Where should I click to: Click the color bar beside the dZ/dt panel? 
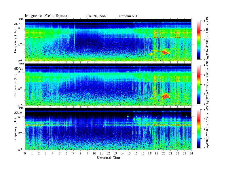(199, 129)
